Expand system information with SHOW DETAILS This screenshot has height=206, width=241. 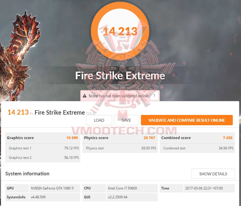tap(213, 174)
